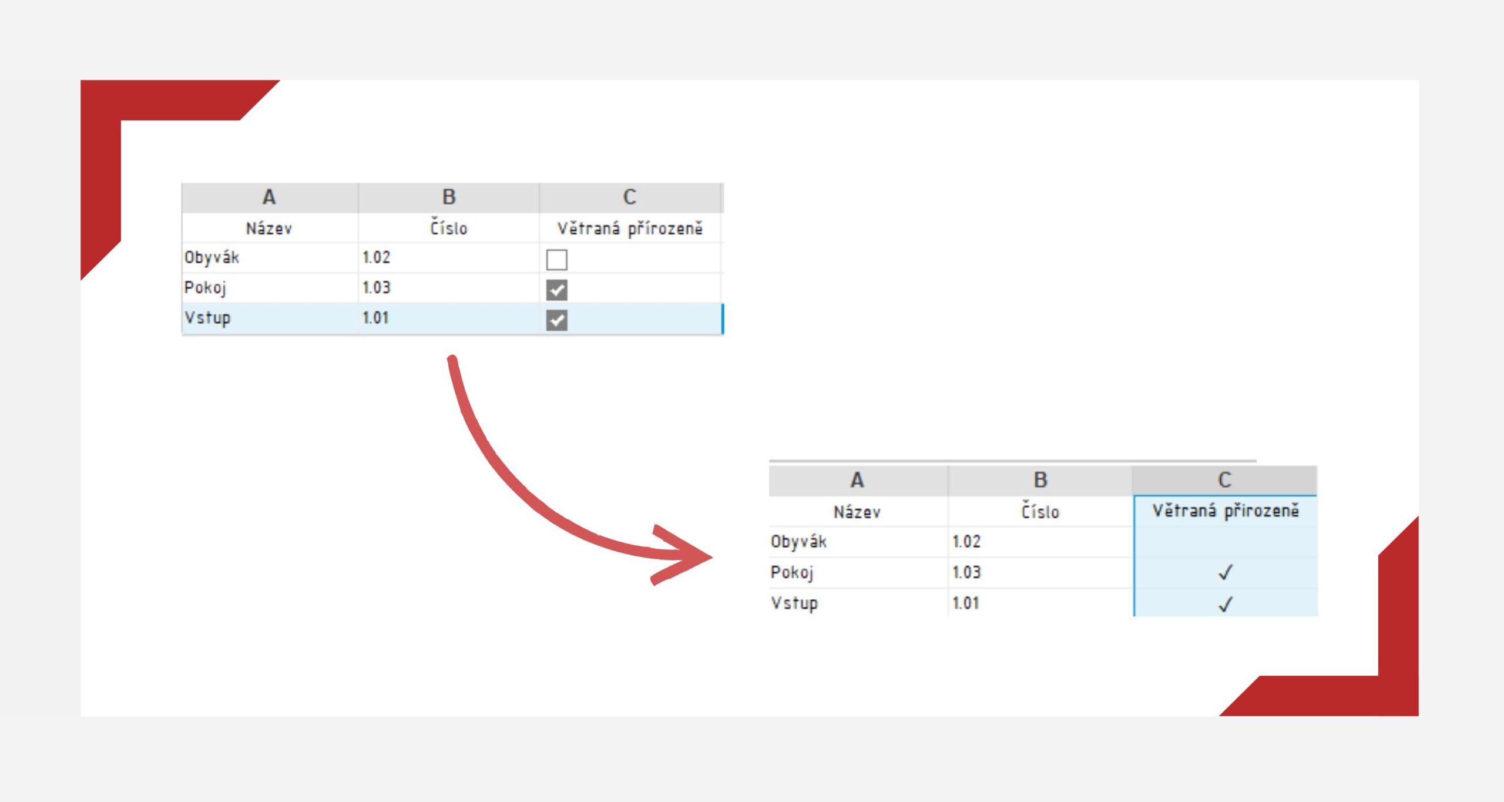Viewport: 1504px width, 802px height.
Task: Click the Název header in the checkbox table
Action: tap(269, 229)
